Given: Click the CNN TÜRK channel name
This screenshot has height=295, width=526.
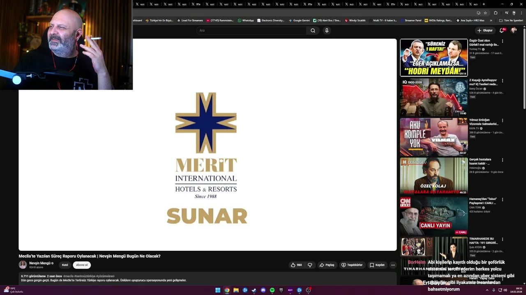Looking at the screenshot, I should [x=475, y=207].
